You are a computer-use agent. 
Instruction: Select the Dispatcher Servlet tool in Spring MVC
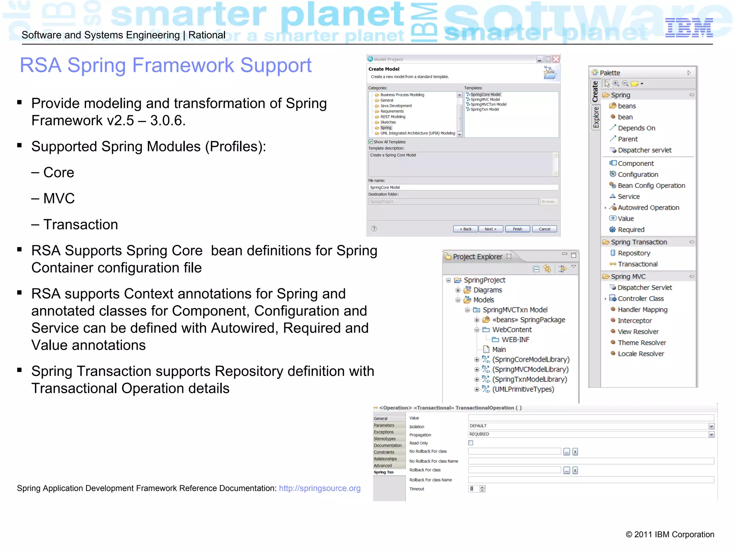coord(641,287)
